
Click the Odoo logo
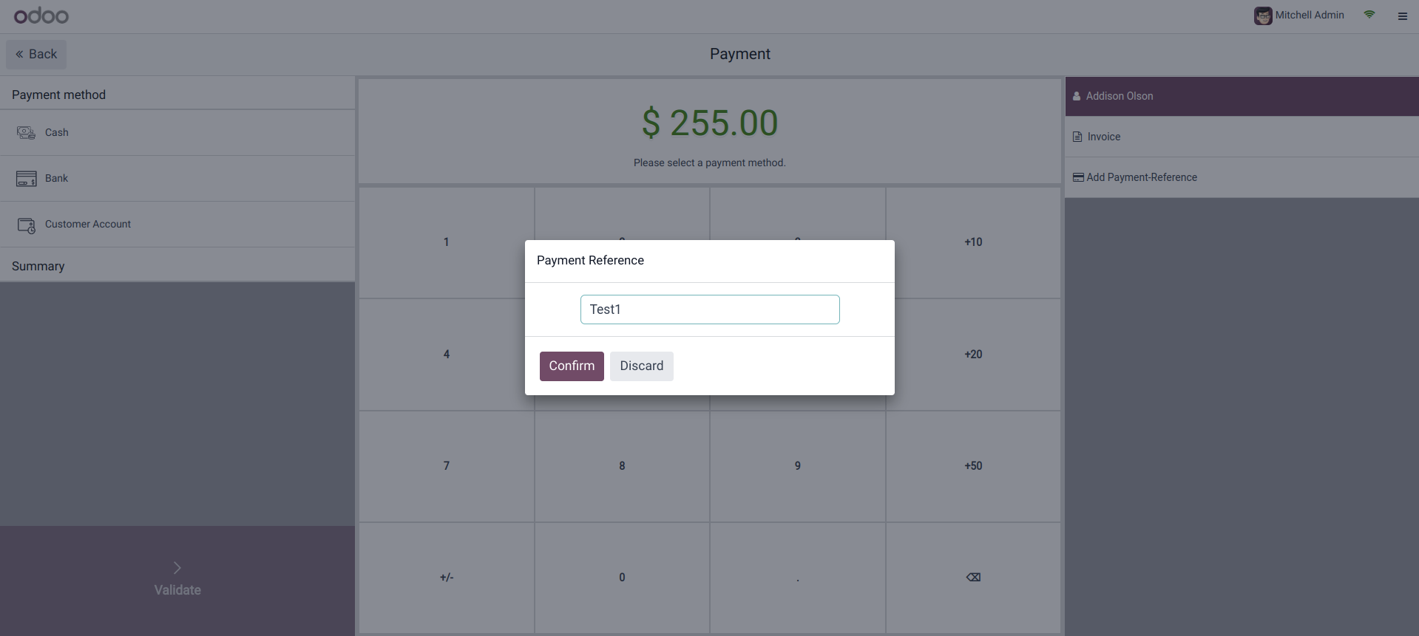click(41, 16)
